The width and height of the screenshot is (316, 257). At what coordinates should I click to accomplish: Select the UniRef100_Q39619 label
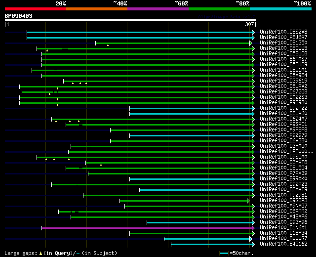[283, 81]
